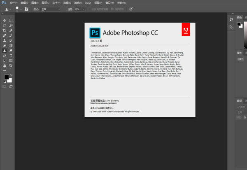Open the 选择(S) menu
This screenshot has width=247, height=170.
pos(67,3)
